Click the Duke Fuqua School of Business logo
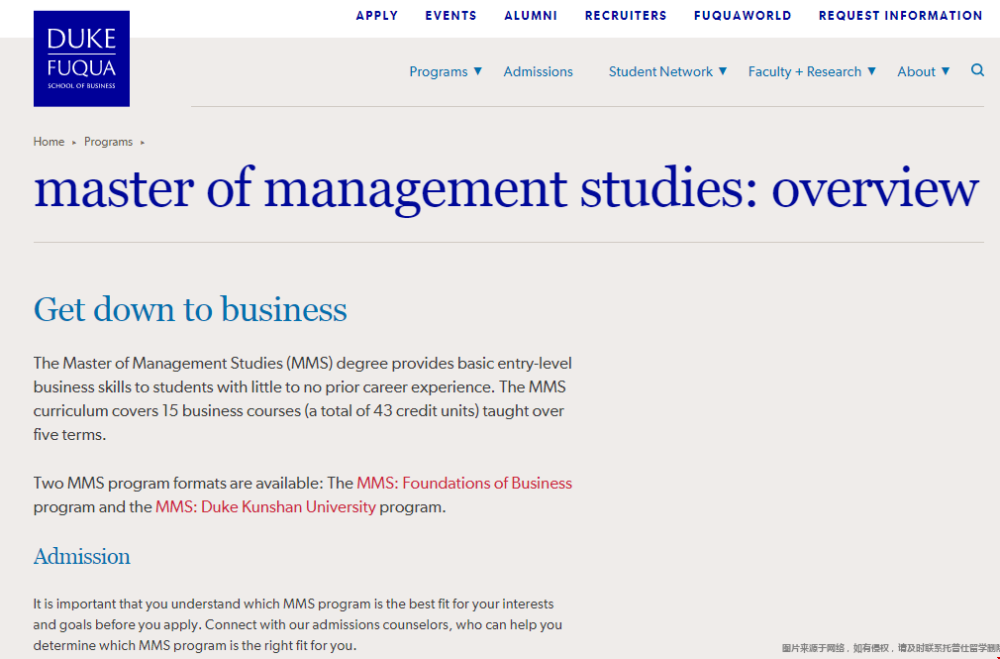1000x659 pixels. [x=81, y=58]
